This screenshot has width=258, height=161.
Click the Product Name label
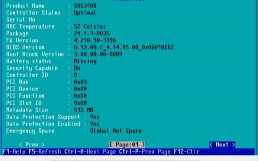coord(26,6)
